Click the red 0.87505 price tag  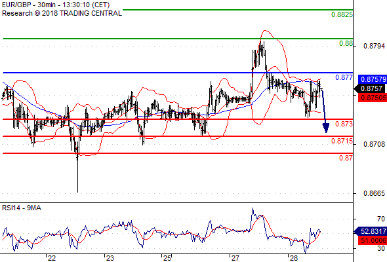coord(373,98)
